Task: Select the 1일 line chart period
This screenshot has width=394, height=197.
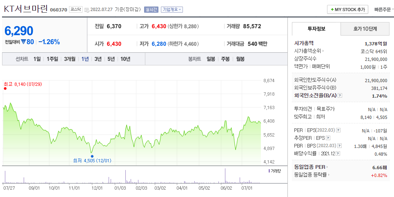Action: [37, 59]
